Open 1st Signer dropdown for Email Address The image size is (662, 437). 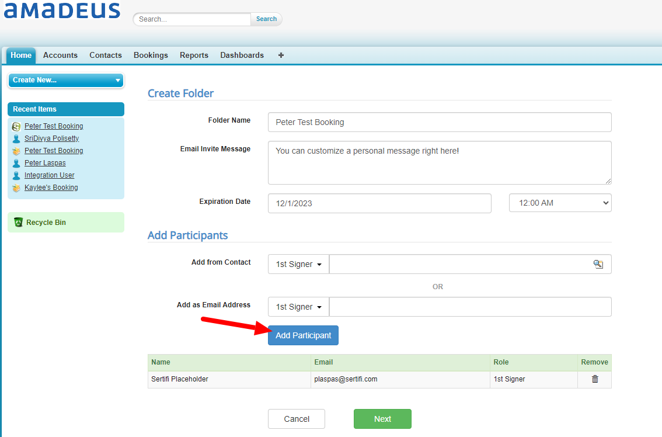tap(298, 307)
